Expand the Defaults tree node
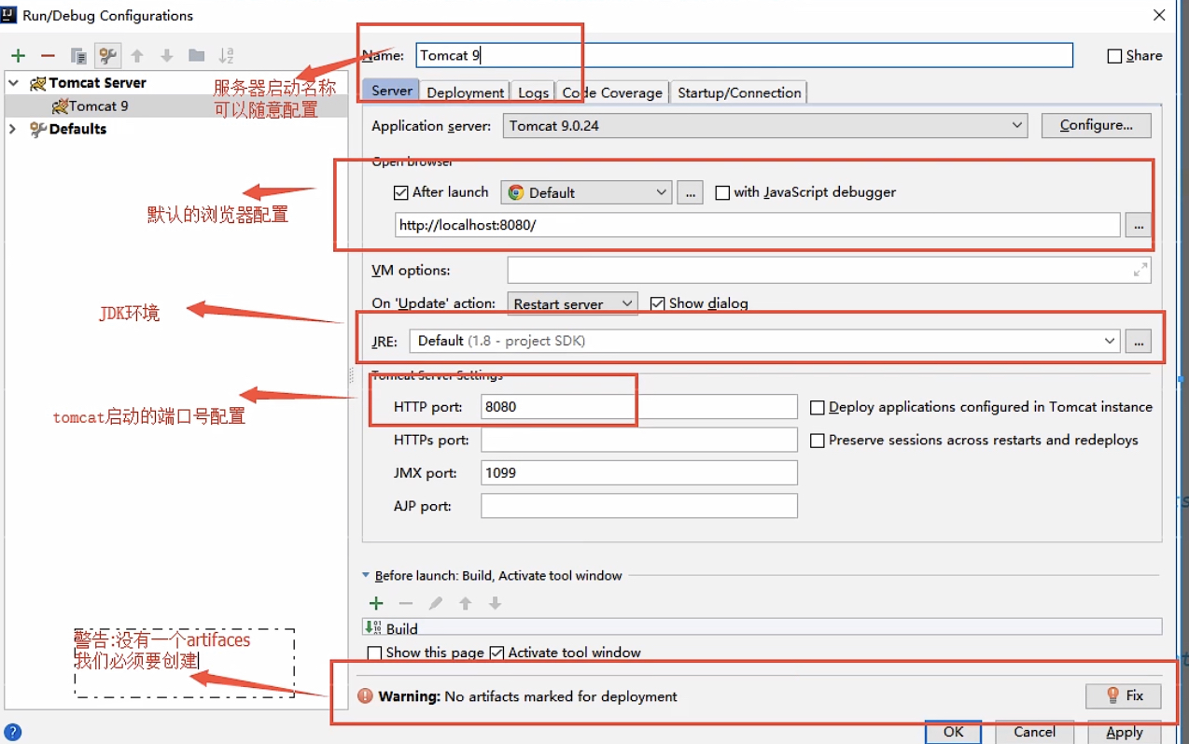Viewport: 1189px width, 744px height. click(x=13, y=129)
